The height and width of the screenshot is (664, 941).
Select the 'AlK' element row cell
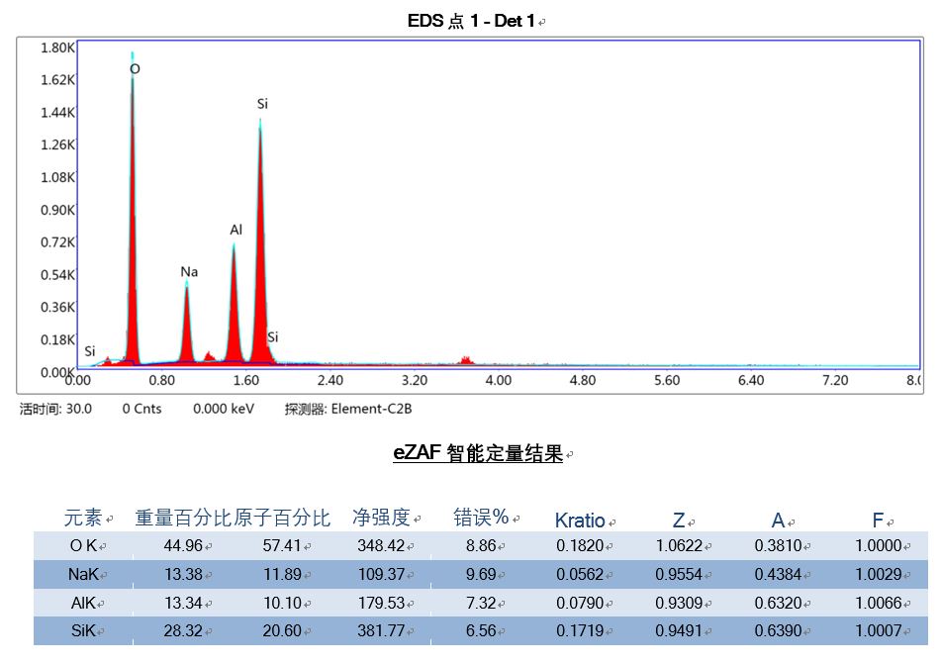(x=83, y=603)
